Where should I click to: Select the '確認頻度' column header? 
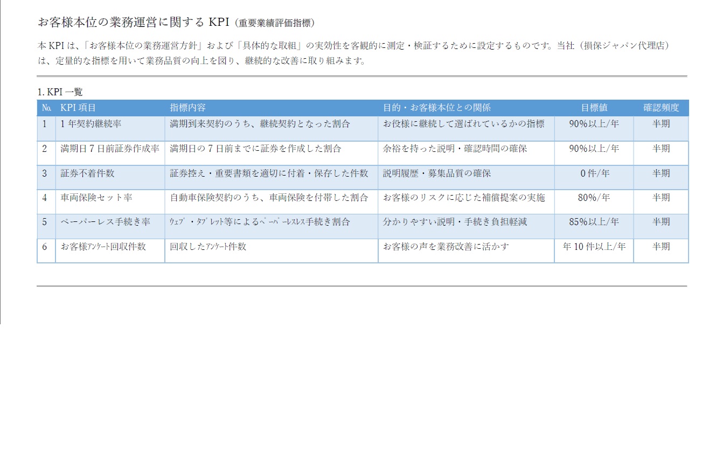point(661,108)
